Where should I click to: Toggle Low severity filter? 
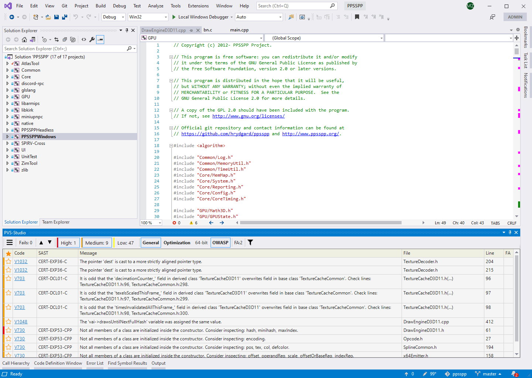[x=125, y=243]
